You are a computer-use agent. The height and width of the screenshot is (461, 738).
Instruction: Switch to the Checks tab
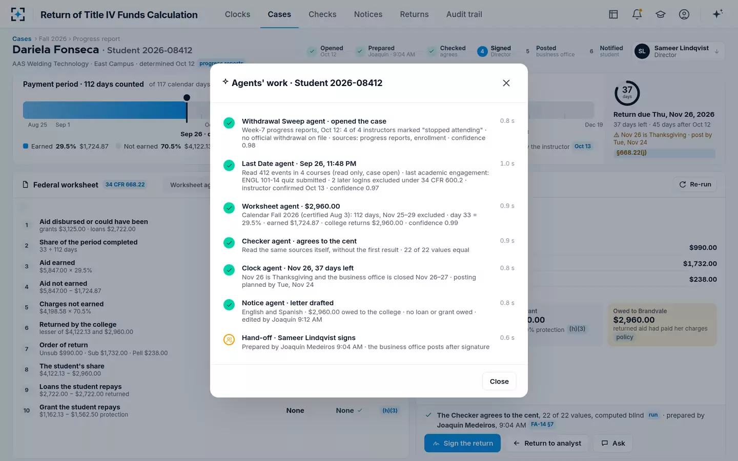(322, 14)
